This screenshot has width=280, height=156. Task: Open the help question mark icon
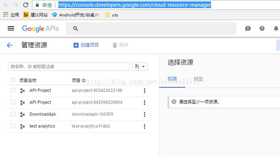[x=262, y=28]
